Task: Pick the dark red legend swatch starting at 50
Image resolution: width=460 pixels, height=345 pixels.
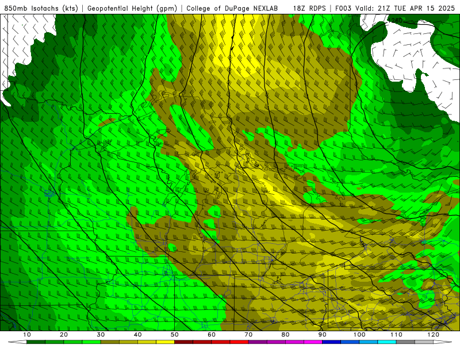Action: click(183, 342)
